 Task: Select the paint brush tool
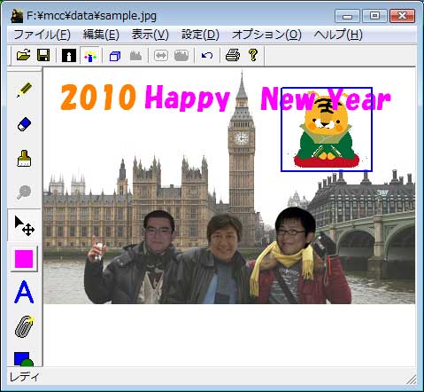point(24,159)
